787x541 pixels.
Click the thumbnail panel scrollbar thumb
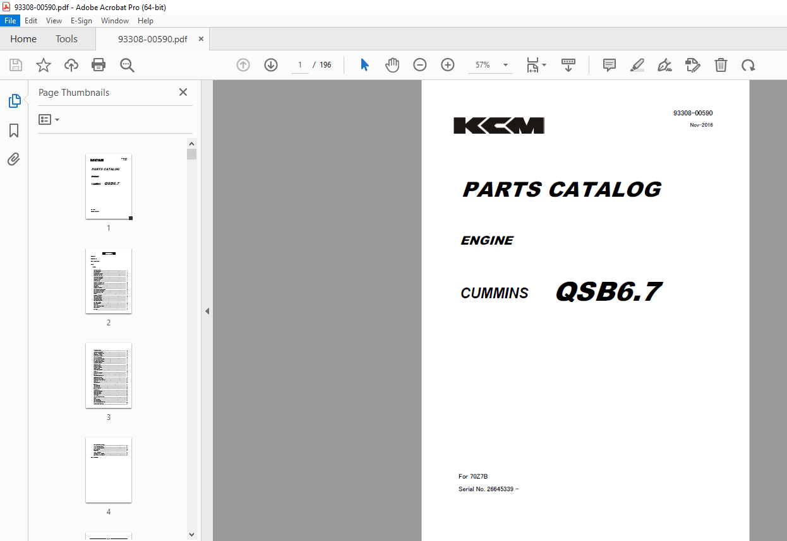192,154
